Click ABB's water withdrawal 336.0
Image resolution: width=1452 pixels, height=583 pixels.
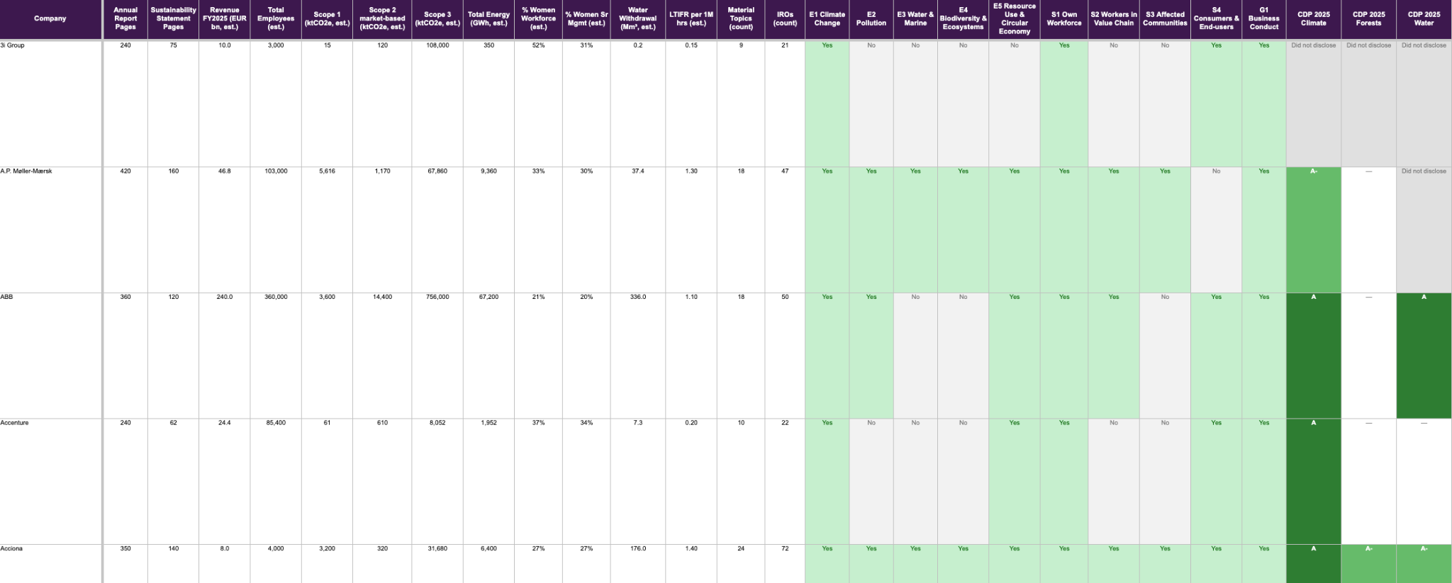pos(637,356)
